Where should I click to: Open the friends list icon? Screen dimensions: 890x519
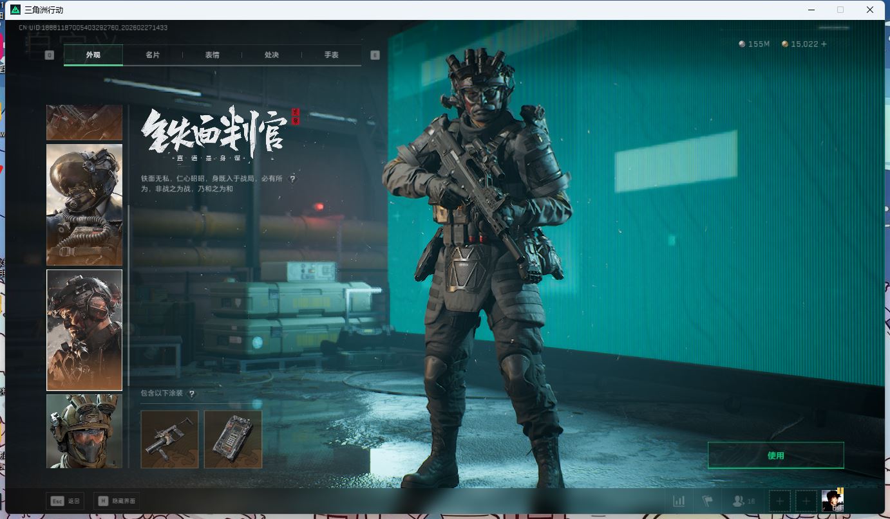(x=739, y=501)
